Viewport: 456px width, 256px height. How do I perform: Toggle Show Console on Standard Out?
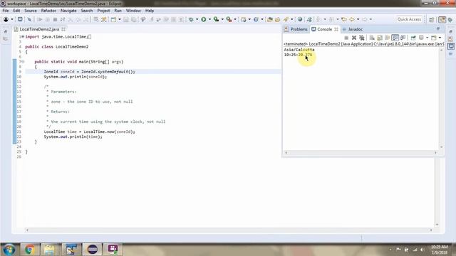(395, 38)
